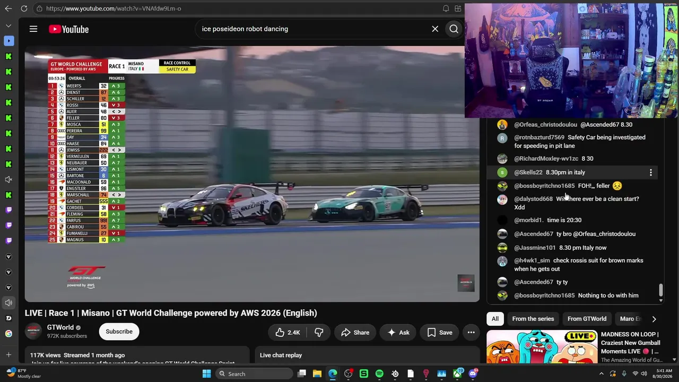Switch to Microsoft Edge on the taskbar
This screenshot has width=679, height=382.
(x=333, y=374)
